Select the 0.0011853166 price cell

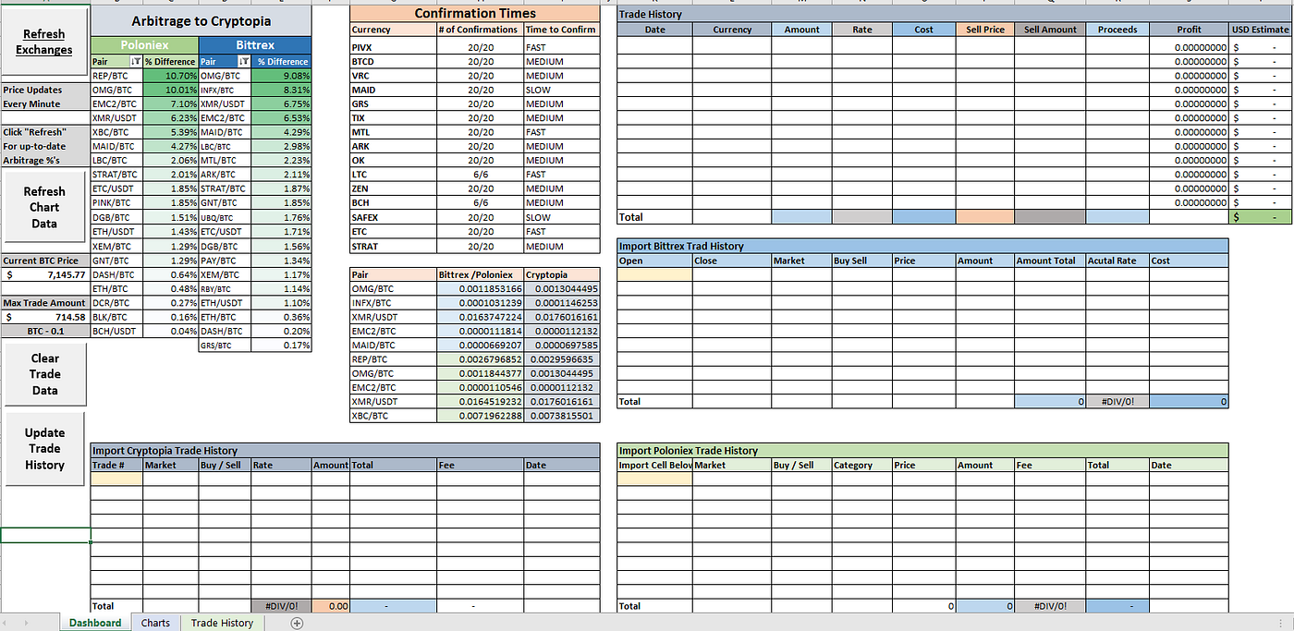[x=480, y=289]
